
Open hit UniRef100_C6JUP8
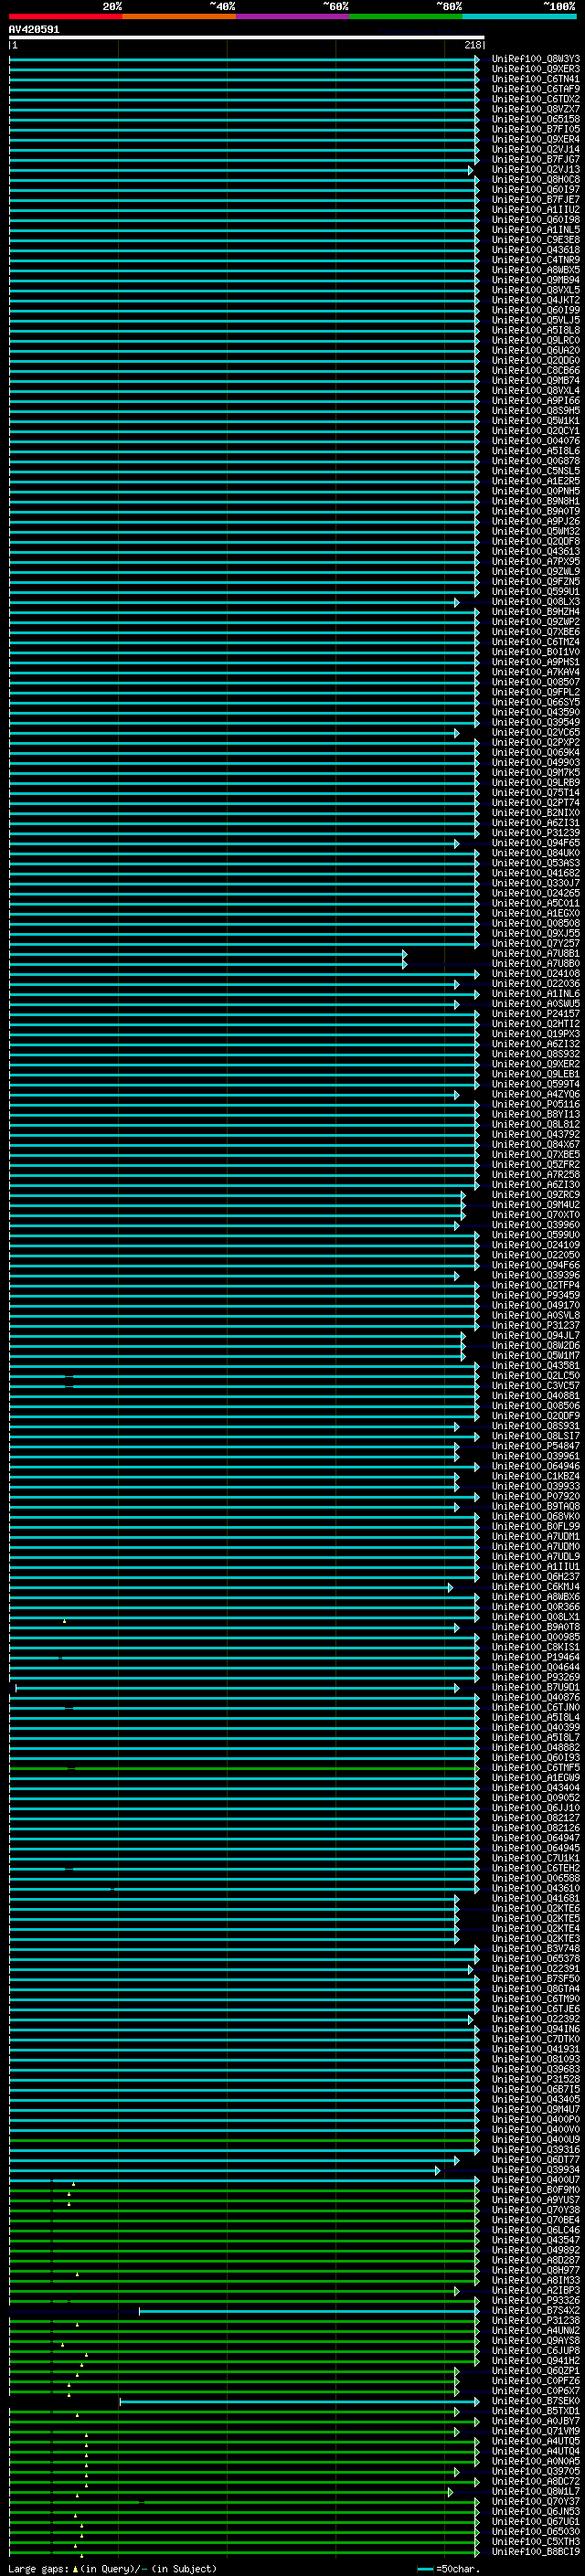pyautogui.click(x=536, y=2350)
